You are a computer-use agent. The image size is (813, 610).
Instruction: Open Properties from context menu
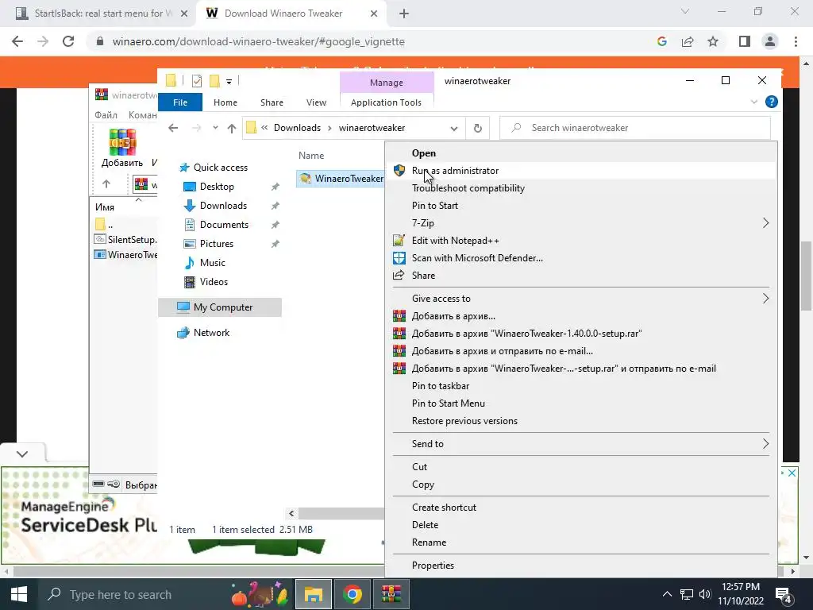[580, 566]
